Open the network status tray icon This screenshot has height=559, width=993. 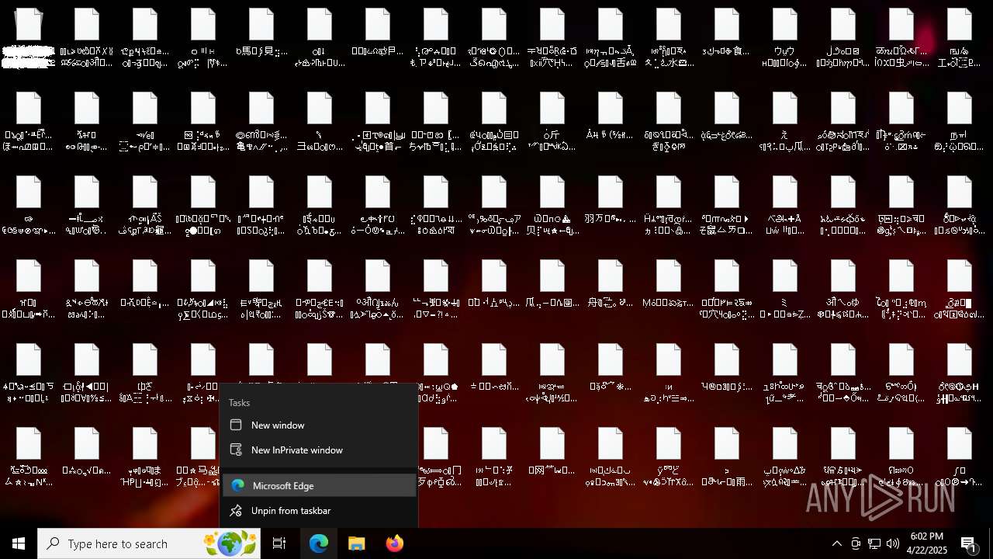(874, 543)
